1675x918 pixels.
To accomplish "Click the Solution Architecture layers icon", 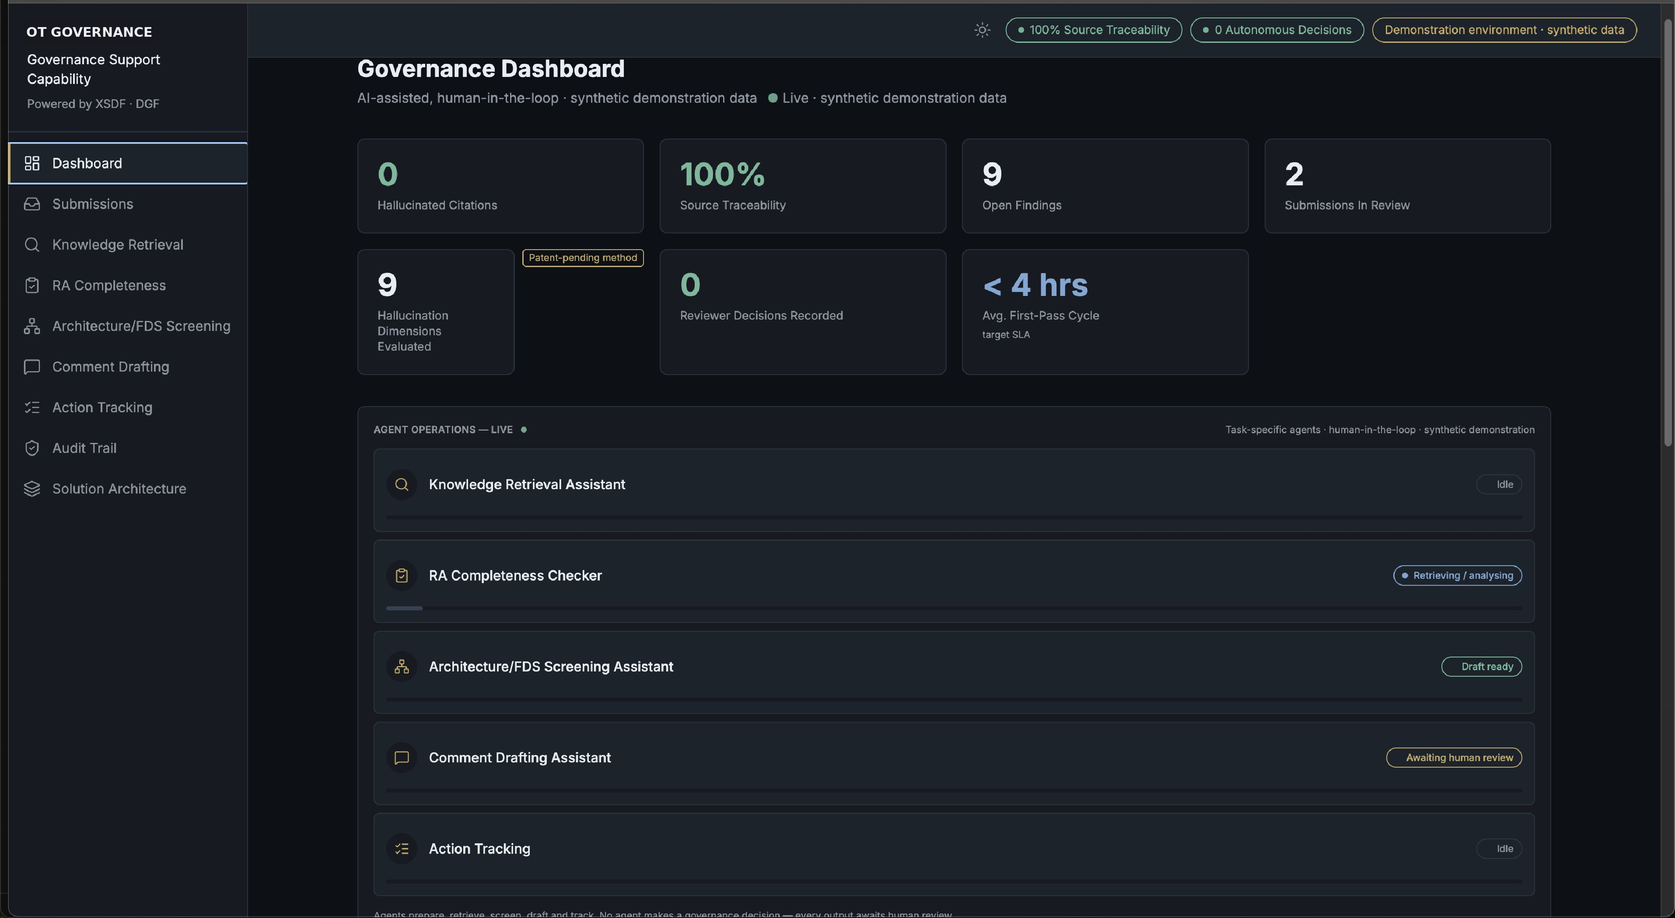I will [x=32, y=489].
